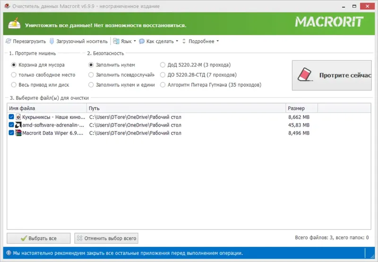
Task: Click the WinRAR archive icon of Macrorit Data Wiper
Action: (18, 133)
